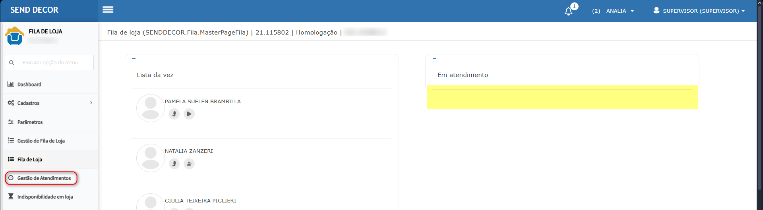Collapse the Em atendimento panel
This screenshot has height=210, width=763.
434,58
